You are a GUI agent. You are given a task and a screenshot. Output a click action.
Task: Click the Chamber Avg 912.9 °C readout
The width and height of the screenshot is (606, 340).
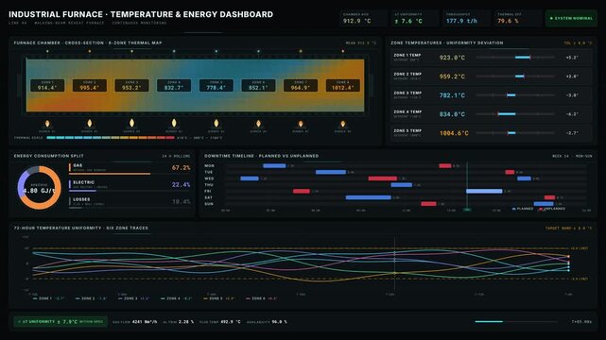[x=363, y=18]
